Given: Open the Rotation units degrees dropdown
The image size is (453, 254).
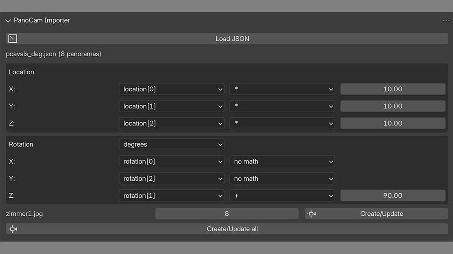Looking at the screenshot, I should (172, 144).
